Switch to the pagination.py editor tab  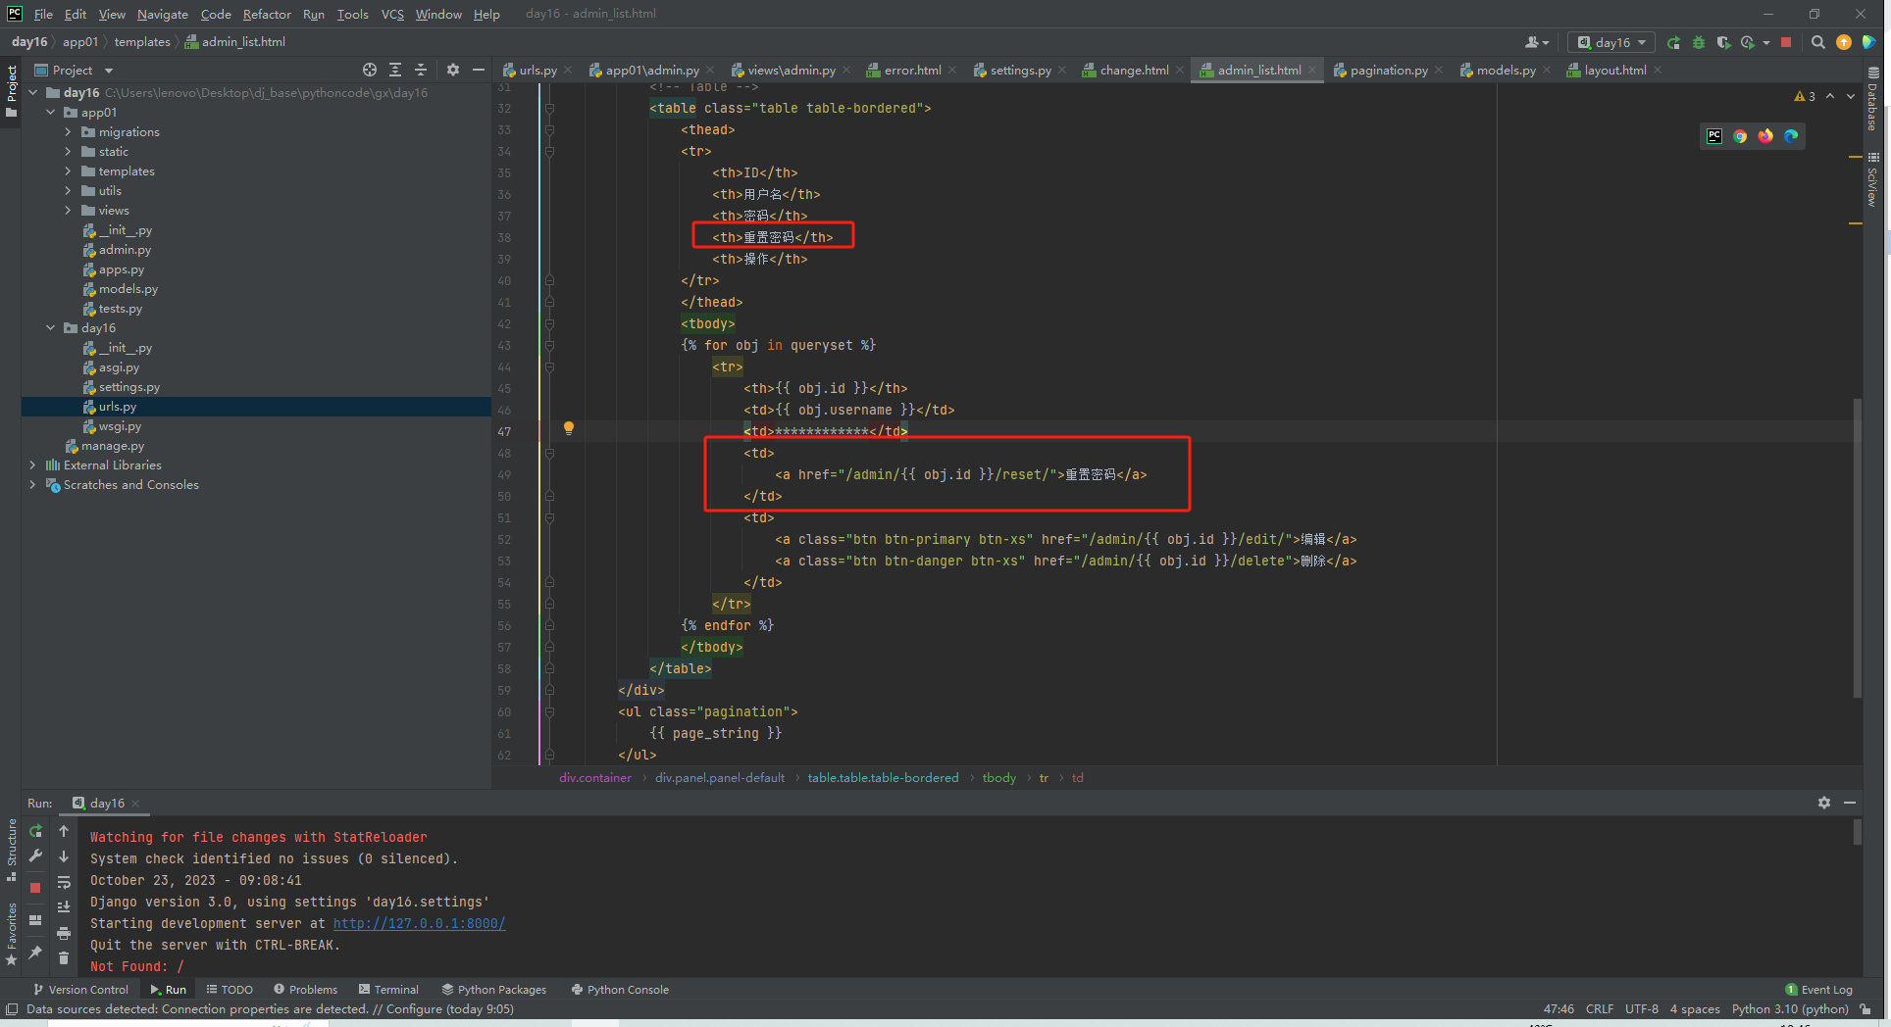pyautogui.click(x=1388, y=70)
